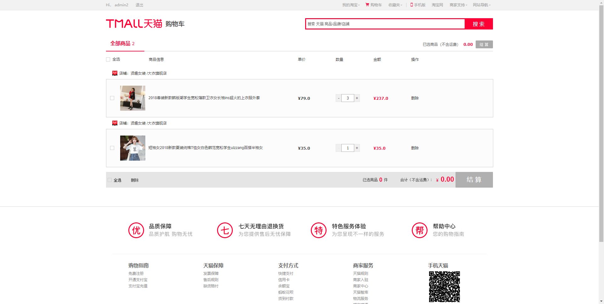
Task: Click the large 结算 checkout button
Action: 474,180
